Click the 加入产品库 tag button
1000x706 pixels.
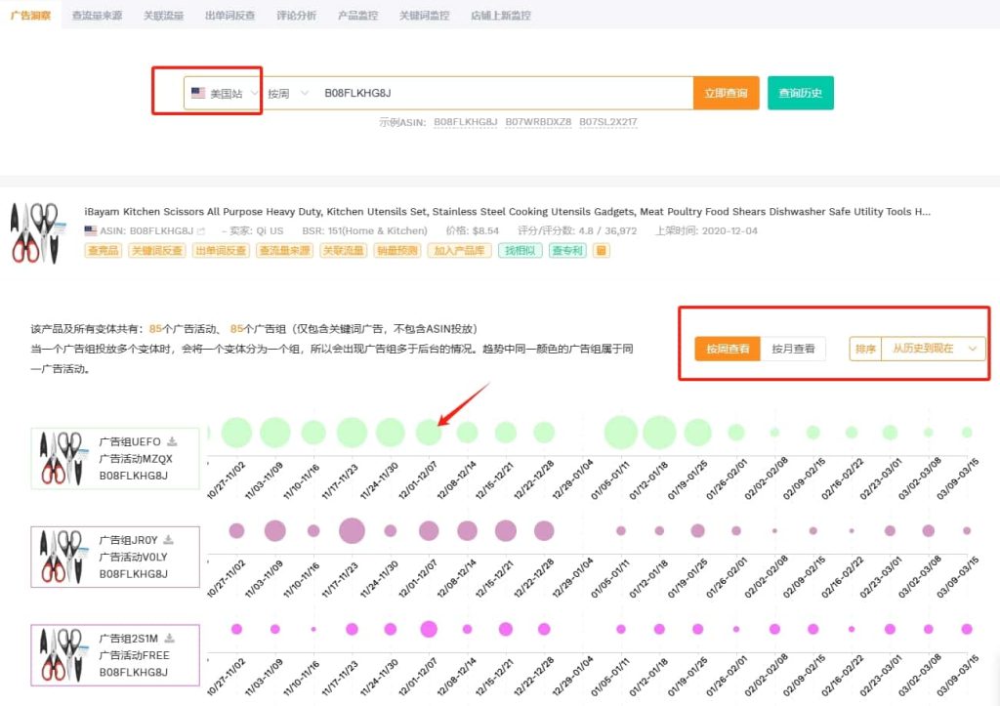tap(459, 251)
